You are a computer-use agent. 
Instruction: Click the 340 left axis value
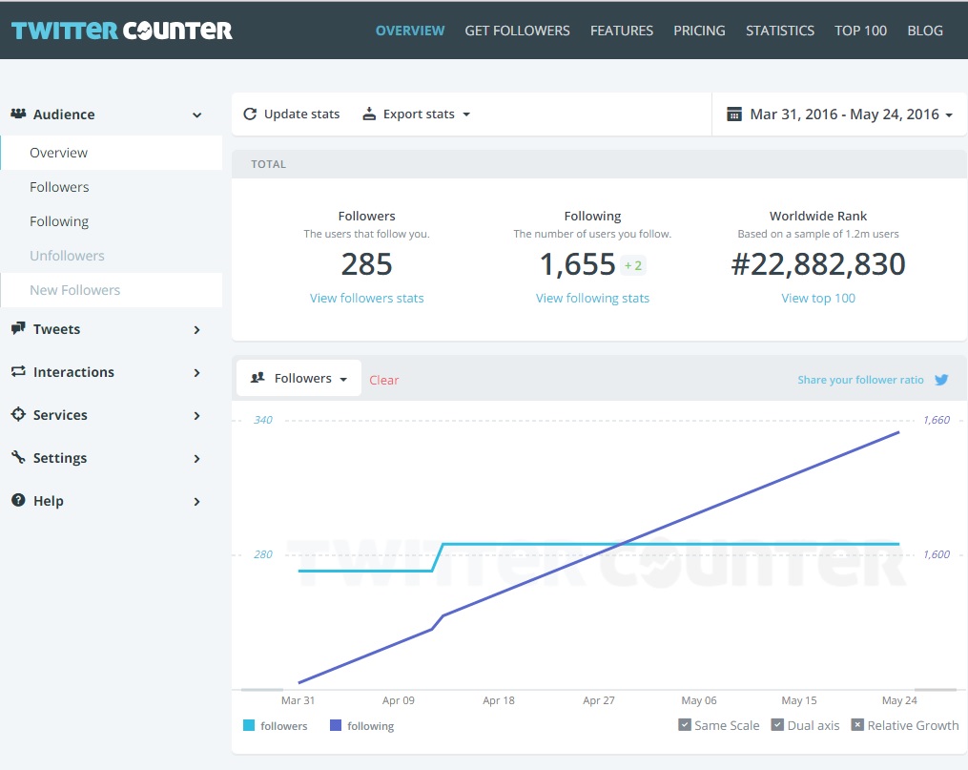pyautogui.click(x=263, y=420)
